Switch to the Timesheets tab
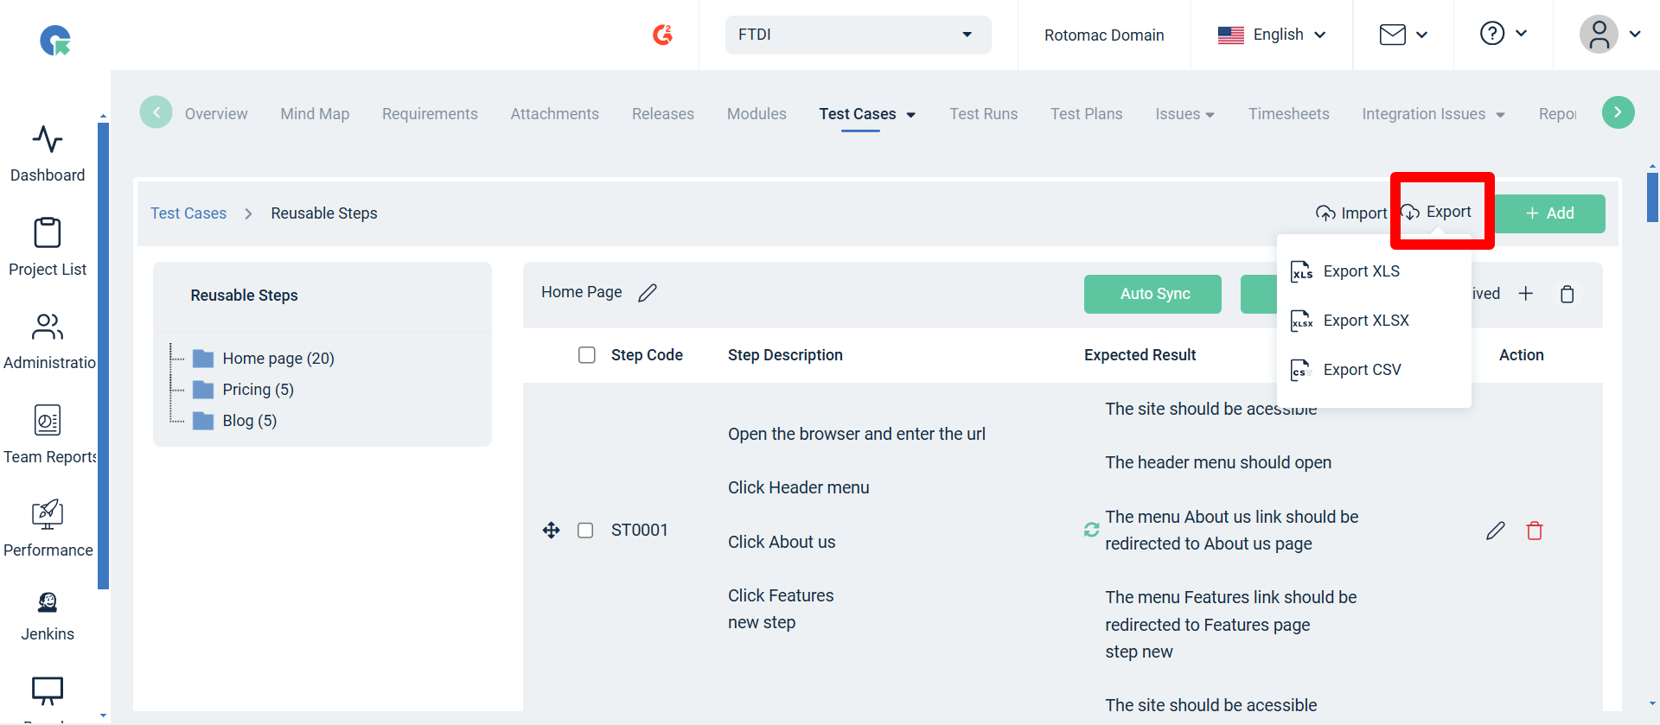The width and height of the screenshot is (1660, 725). (1289, 114)
